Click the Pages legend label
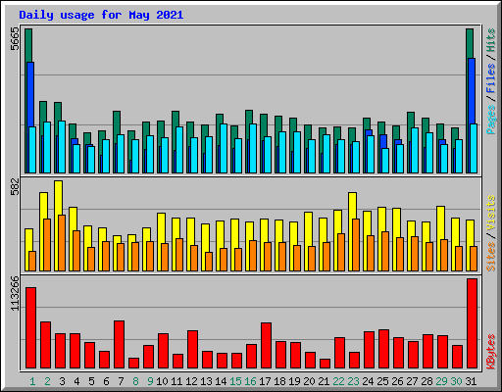 pyautogui.click(x=491, y=120)
